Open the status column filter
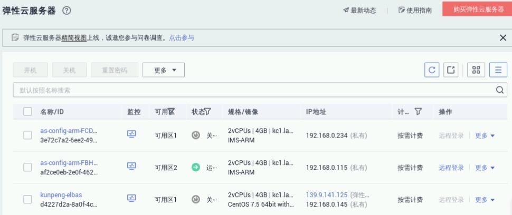The height and width of the screenshot is (215, 512). click(x=208, y=112)
